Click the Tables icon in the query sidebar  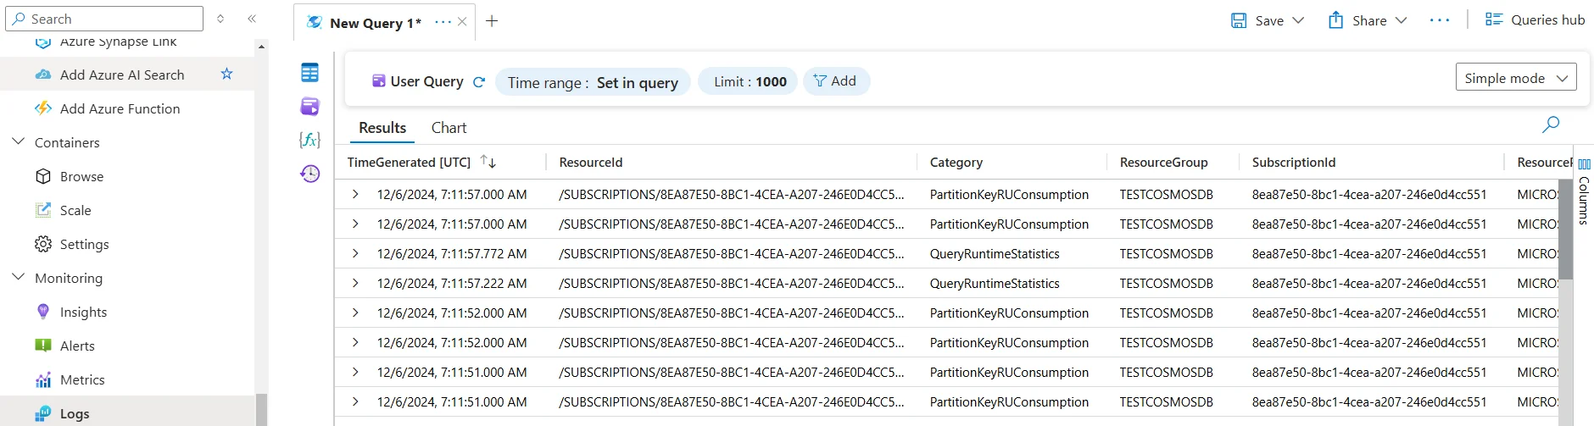click(x=309, y=73)
